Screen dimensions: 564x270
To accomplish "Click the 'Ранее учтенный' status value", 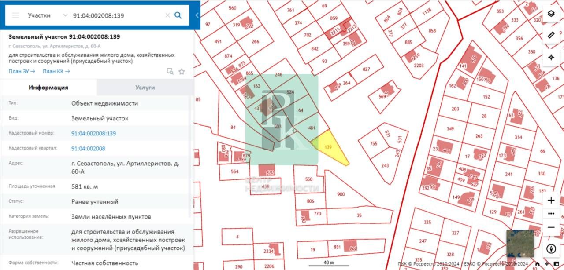I will pos(95,201).
